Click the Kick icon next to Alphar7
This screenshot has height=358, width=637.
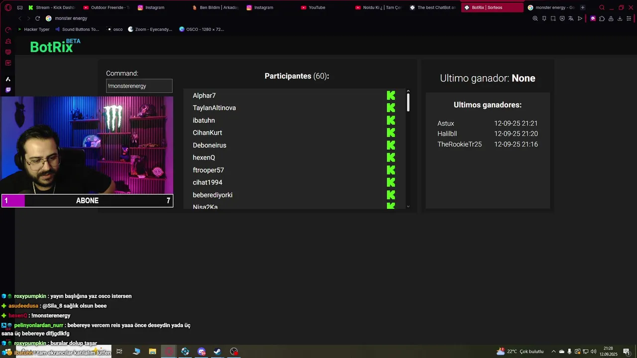point(391,95)
